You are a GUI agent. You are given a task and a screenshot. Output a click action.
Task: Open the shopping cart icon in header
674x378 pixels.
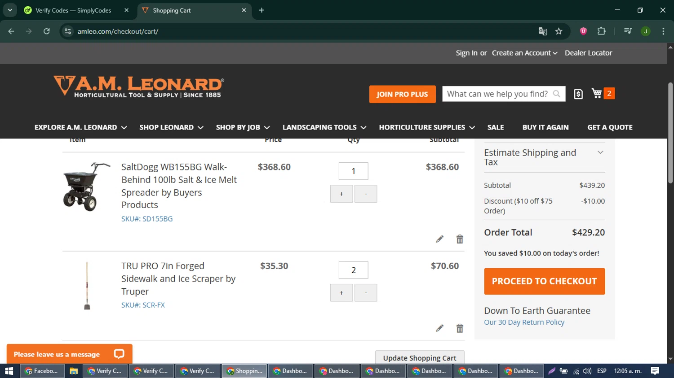[x=597, y=93]
